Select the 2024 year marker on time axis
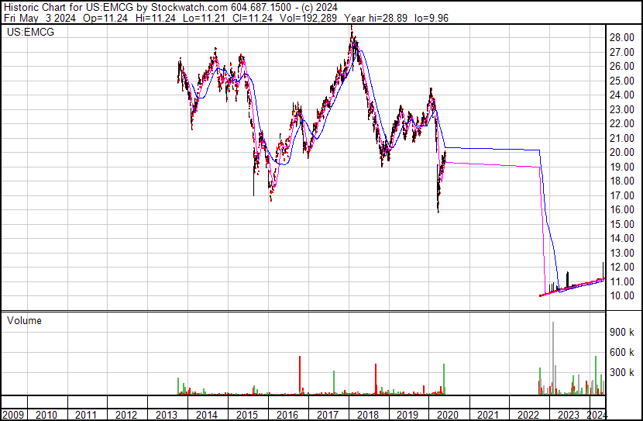The height and width of the screenshot is (421, 643). [598, 415]
